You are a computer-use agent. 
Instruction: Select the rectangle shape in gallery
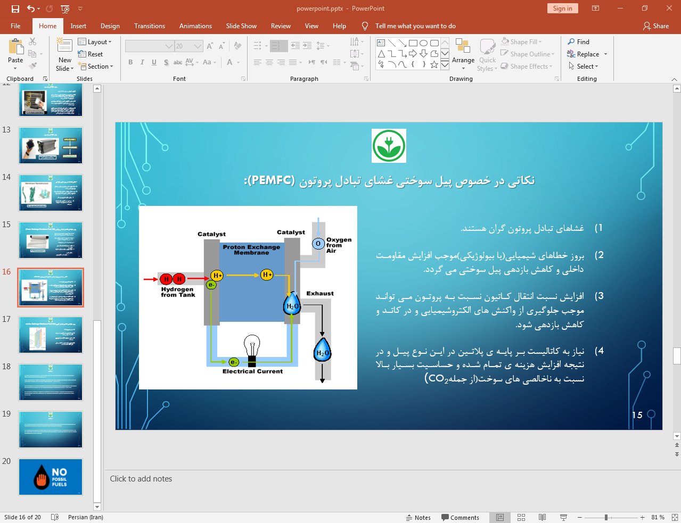tap(413, 43)
